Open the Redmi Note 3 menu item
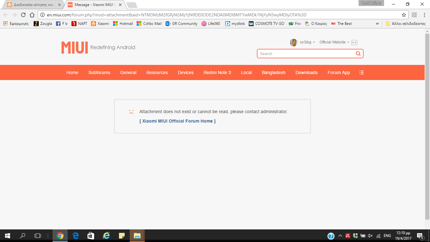Viewport: 430px width, 242px height. [x=217, y=72]
